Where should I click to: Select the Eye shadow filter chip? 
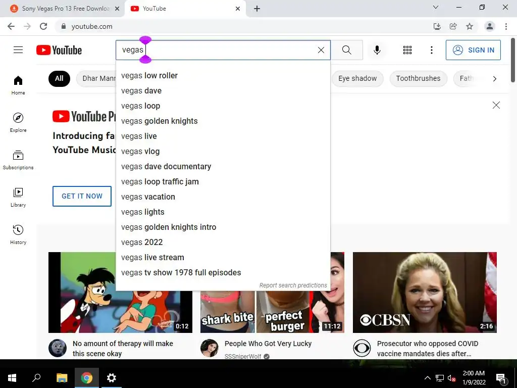357,78
